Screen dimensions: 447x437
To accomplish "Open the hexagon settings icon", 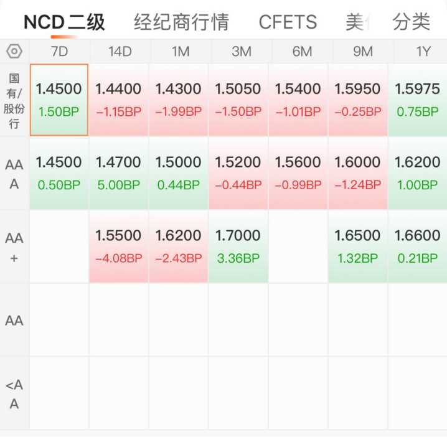I will [x=14, y=51].
